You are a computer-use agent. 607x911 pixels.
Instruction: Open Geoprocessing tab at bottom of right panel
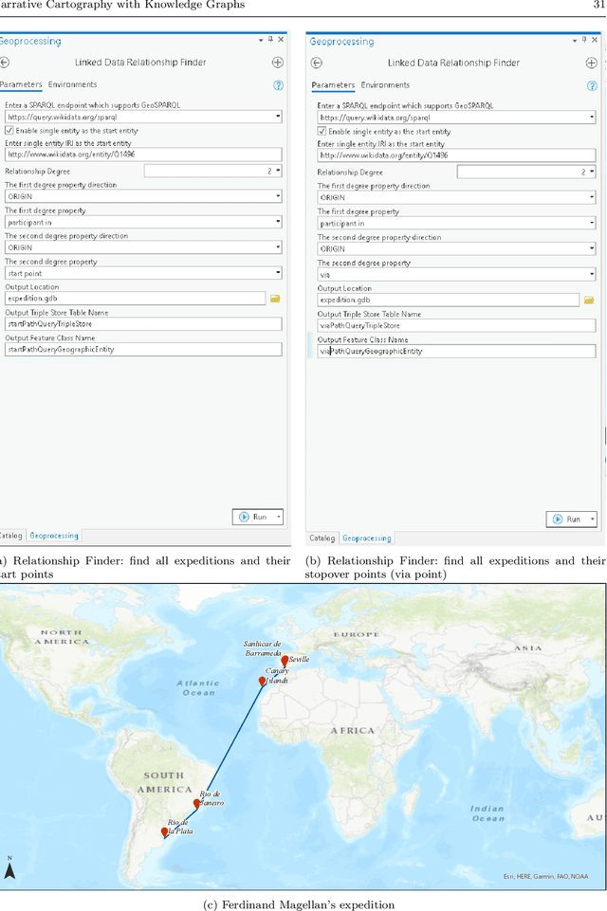tap(367, 538)
